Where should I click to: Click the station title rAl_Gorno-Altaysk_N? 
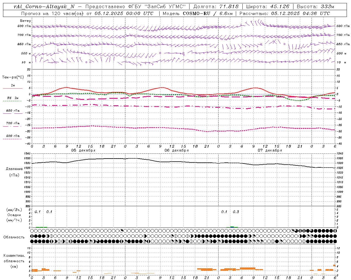point(44,7)
